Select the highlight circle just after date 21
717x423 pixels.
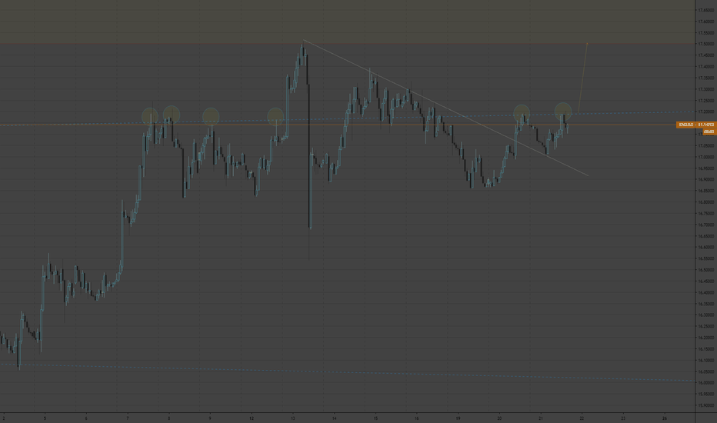[563, 111]
